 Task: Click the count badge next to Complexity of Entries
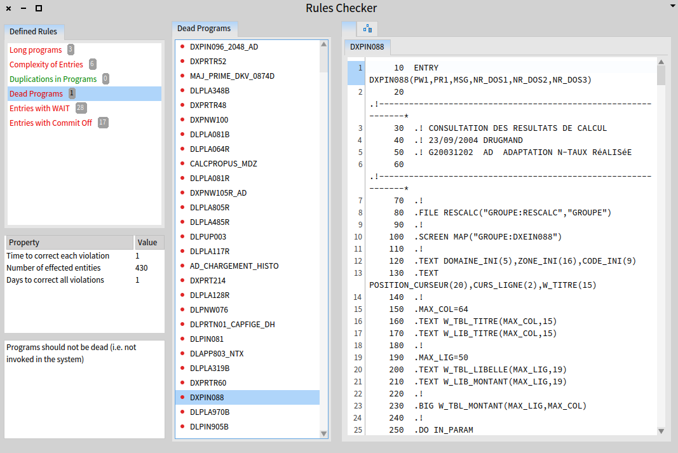(x=93, y=64)
